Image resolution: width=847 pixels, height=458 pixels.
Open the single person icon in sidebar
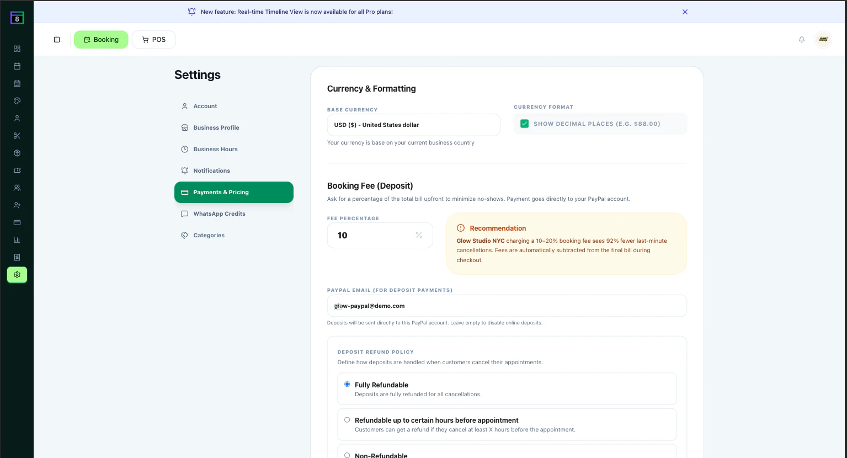(x=17, y=118)
